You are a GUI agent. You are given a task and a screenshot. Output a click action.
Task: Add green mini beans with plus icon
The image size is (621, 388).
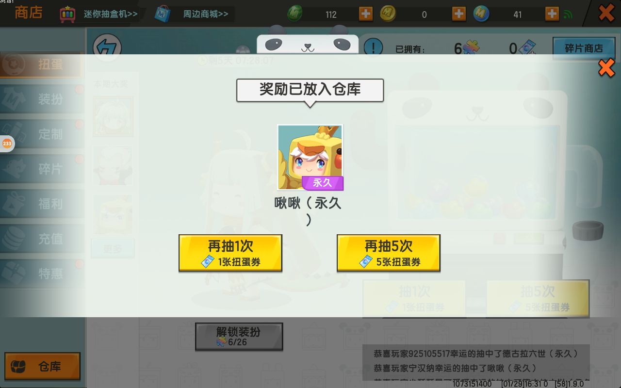(366, 14)
